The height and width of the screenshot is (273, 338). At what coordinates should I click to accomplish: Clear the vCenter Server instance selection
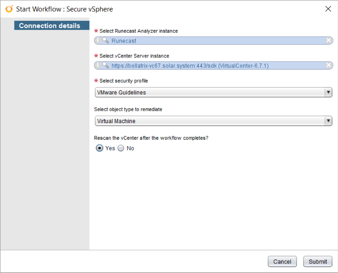coord(329,65)
